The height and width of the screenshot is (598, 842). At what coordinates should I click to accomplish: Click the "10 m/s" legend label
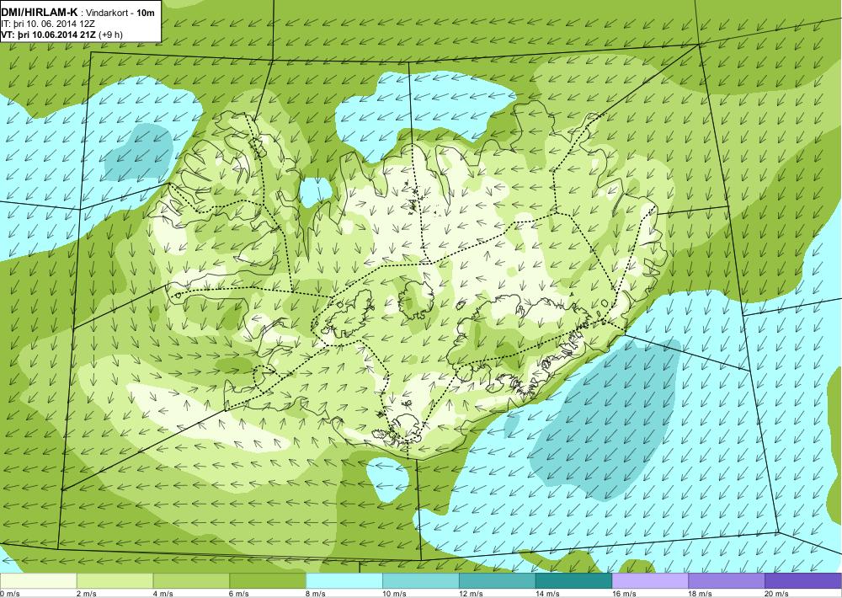(x=394, y=594)
